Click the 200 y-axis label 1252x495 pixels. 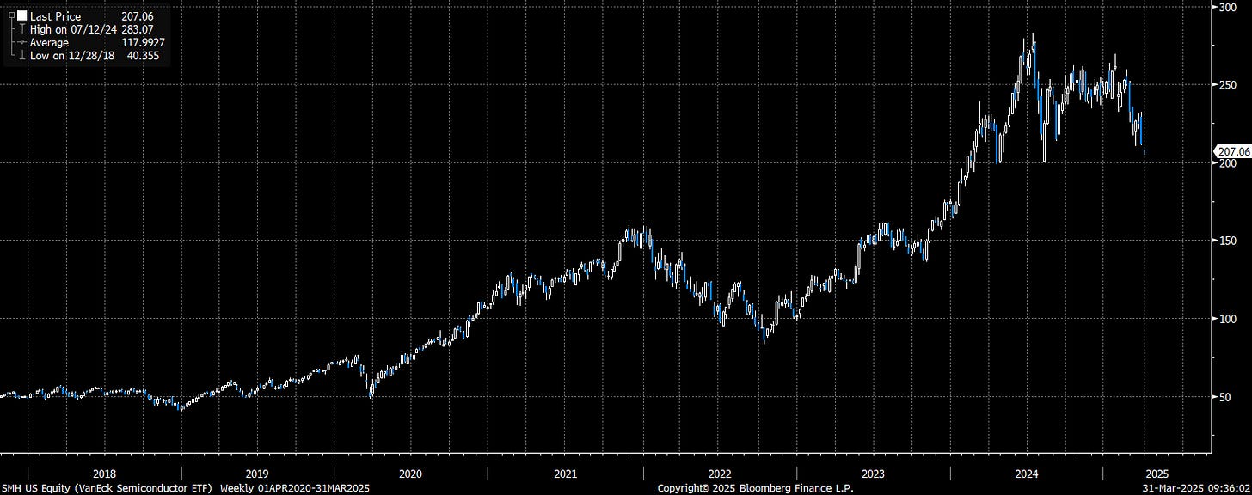coord(1228,162)
